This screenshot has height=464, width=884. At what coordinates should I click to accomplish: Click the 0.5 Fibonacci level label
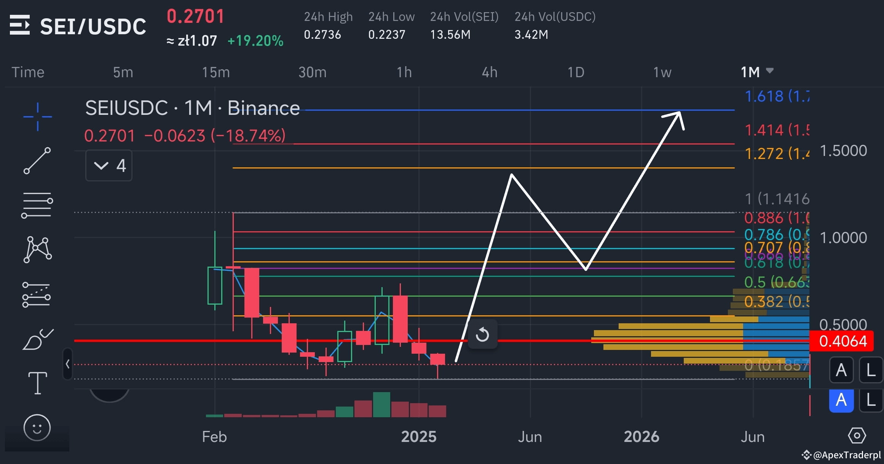click(777, 282)
